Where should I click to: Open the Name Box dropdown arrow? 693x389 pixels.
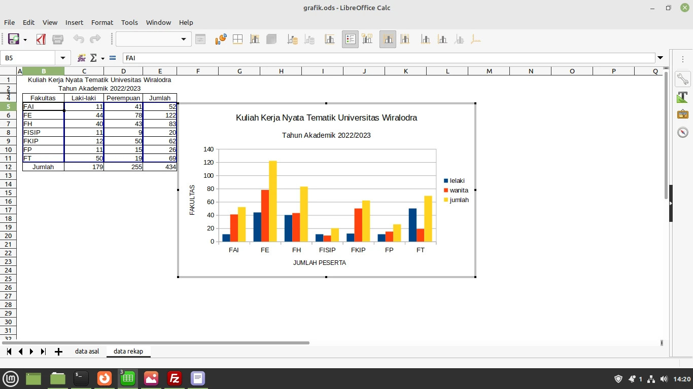tap(62, 58)
